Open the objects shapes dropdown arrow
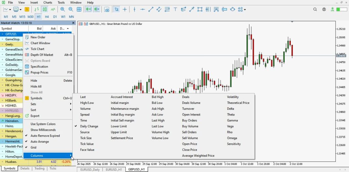 [x=245, y=10]
